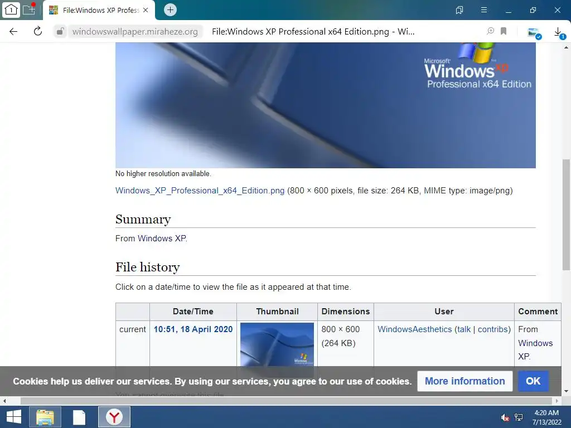This screenshot has height=428, width=571.
Task: Open the blank document taskbar icon
Action: [79, 417]
